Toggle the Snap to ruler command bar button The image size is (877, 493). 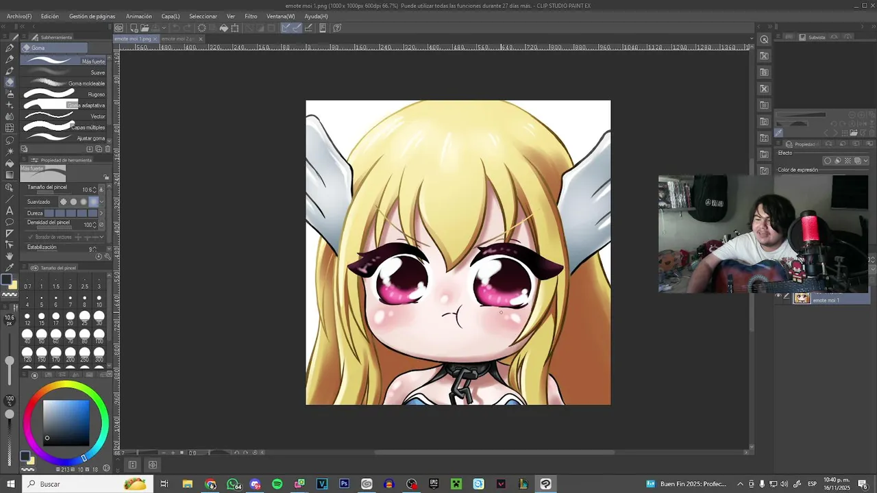coord(286,28)
